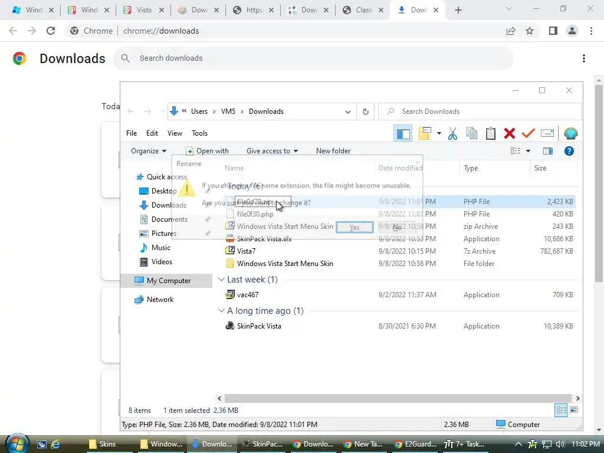The image size is (604, 453).
Task: Click the blue Help question mark icon
Action: pyautogui.click(x=569, y=151)
